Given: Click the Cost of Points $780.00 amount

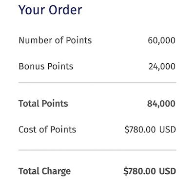Looking at the screenshot, I should point(140,130).
